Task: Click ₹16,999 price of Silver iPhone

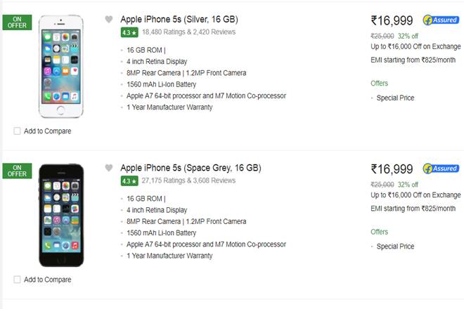Action: coord(392,20)
